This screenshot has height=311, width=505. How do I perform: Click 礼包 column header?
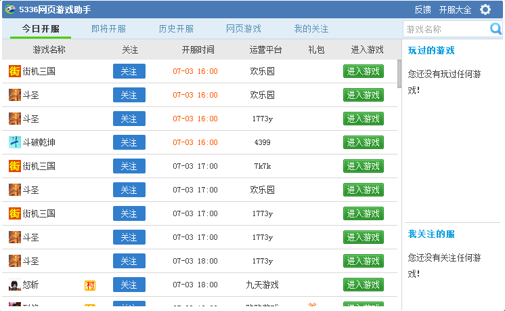pos(316,49)
